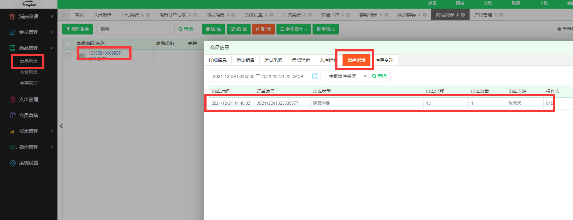This screenshot has height=220, width=573.
Task: Collapse sidebar using the left arrow handle
Action: pyautogui.click(x=61, y=126)
